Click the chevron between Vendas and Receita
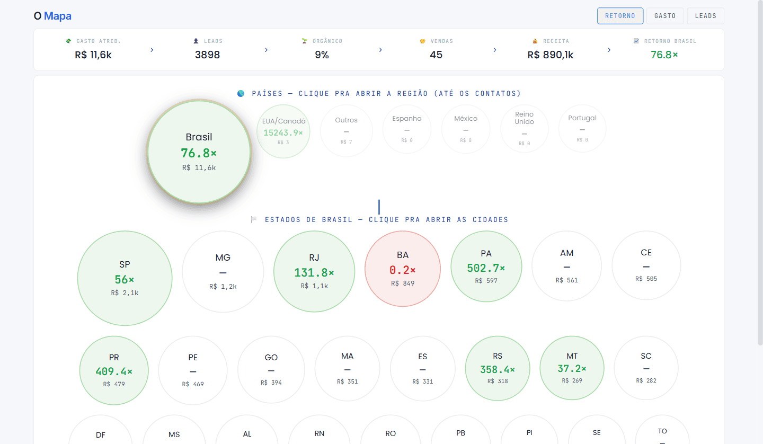This screenshot has height=444, width=763. point(495,50)
